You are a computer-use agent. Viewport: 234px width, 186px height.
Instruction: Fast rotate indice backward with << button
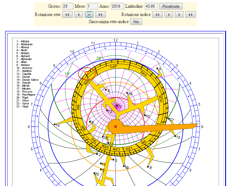tap(157, 14)
